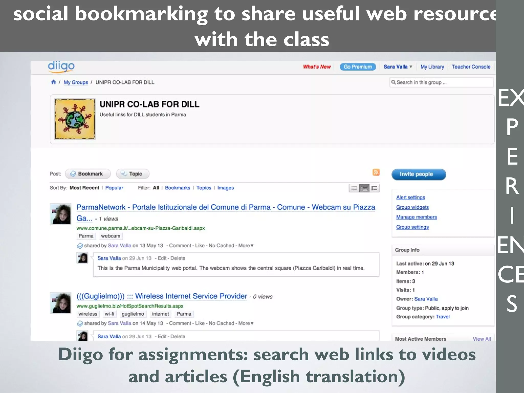Viewport: 524px width, 393px height.
Task: Expand the More menu under the Guglielmo bookmark
Action: coord(246,323)
